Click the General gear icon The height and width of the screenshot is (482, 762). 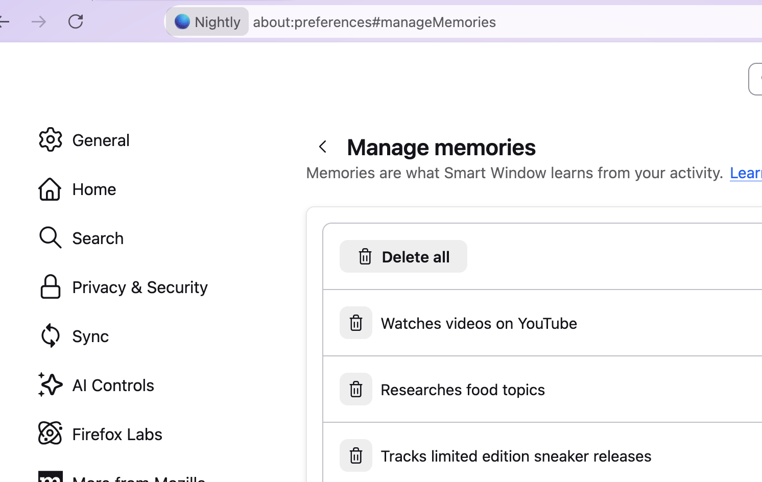[50, 139]
